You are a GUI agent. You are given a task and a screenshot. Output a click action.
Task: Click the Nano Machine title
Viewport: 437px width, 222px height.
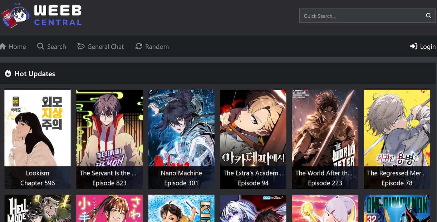click(x=181, y=173)
